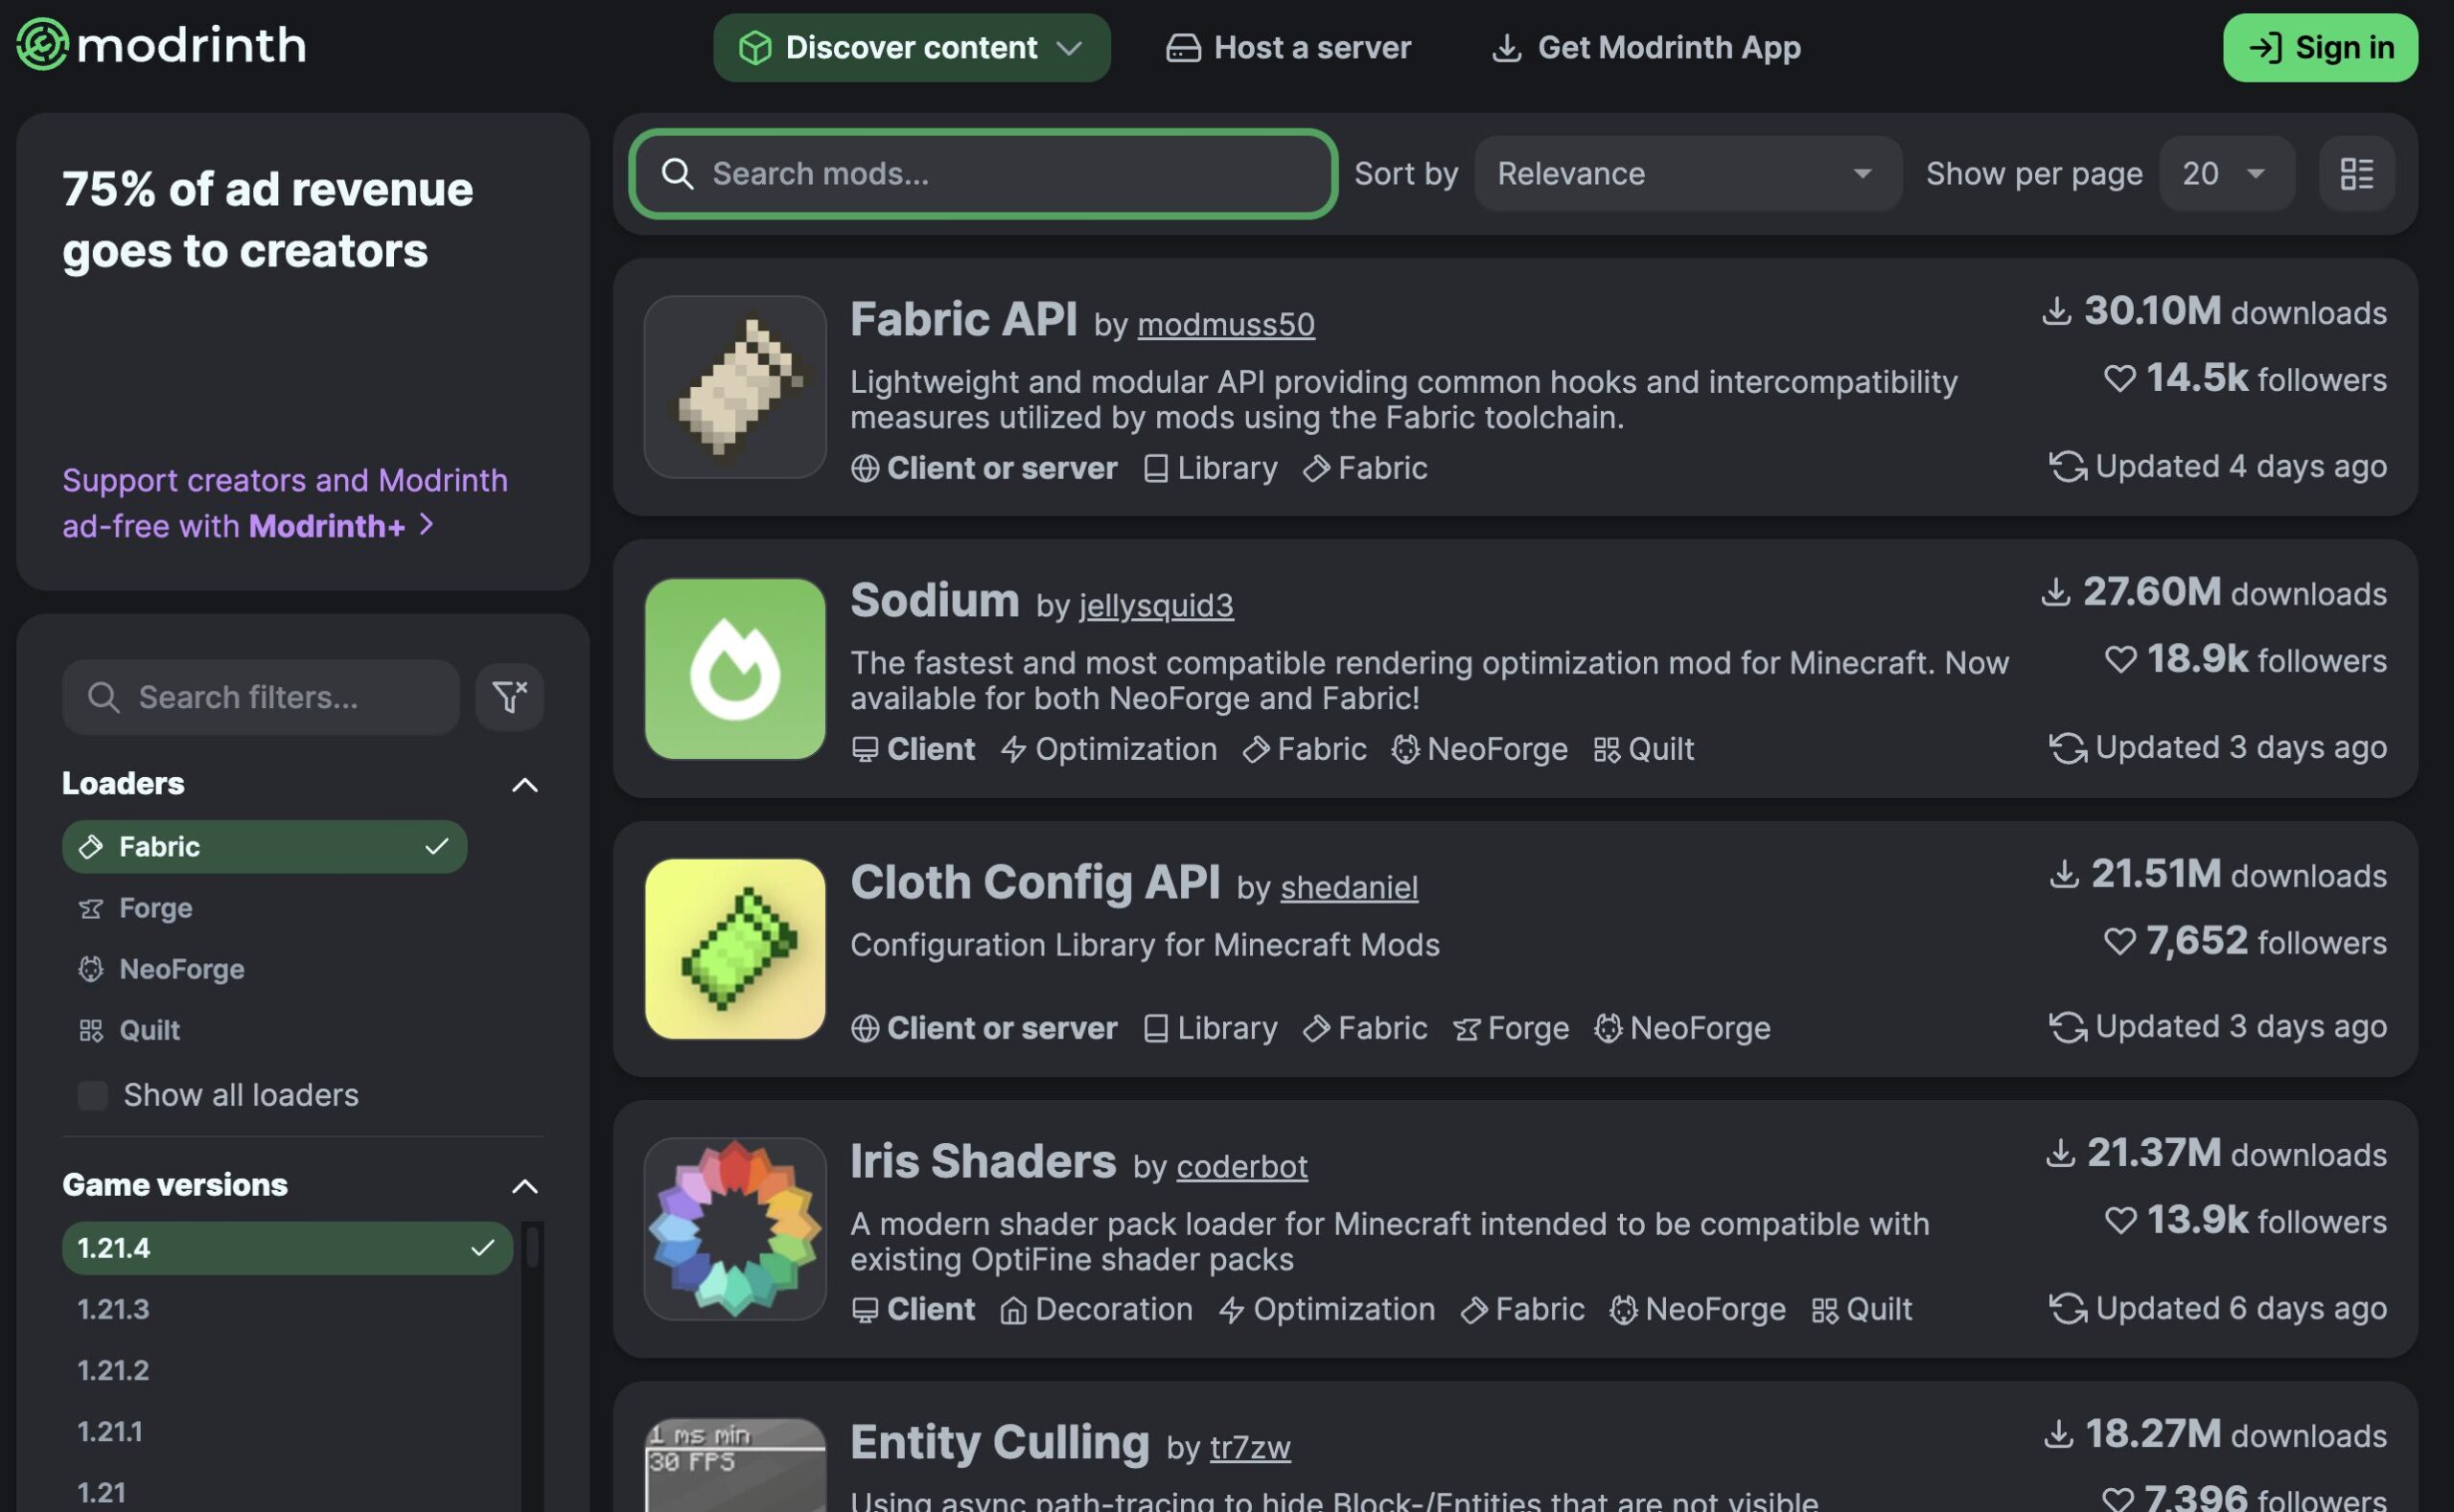Image resolution: width=2454 pixels, height=1512 pixels.
Task: Click the heart icon beside 14.5k followers
Action: [x=2118, y=378]
